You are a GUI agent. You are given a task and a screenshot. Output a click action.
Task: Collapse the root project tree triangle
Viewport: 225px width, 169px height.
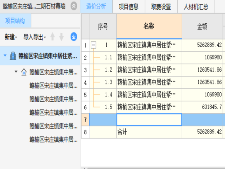5,56
